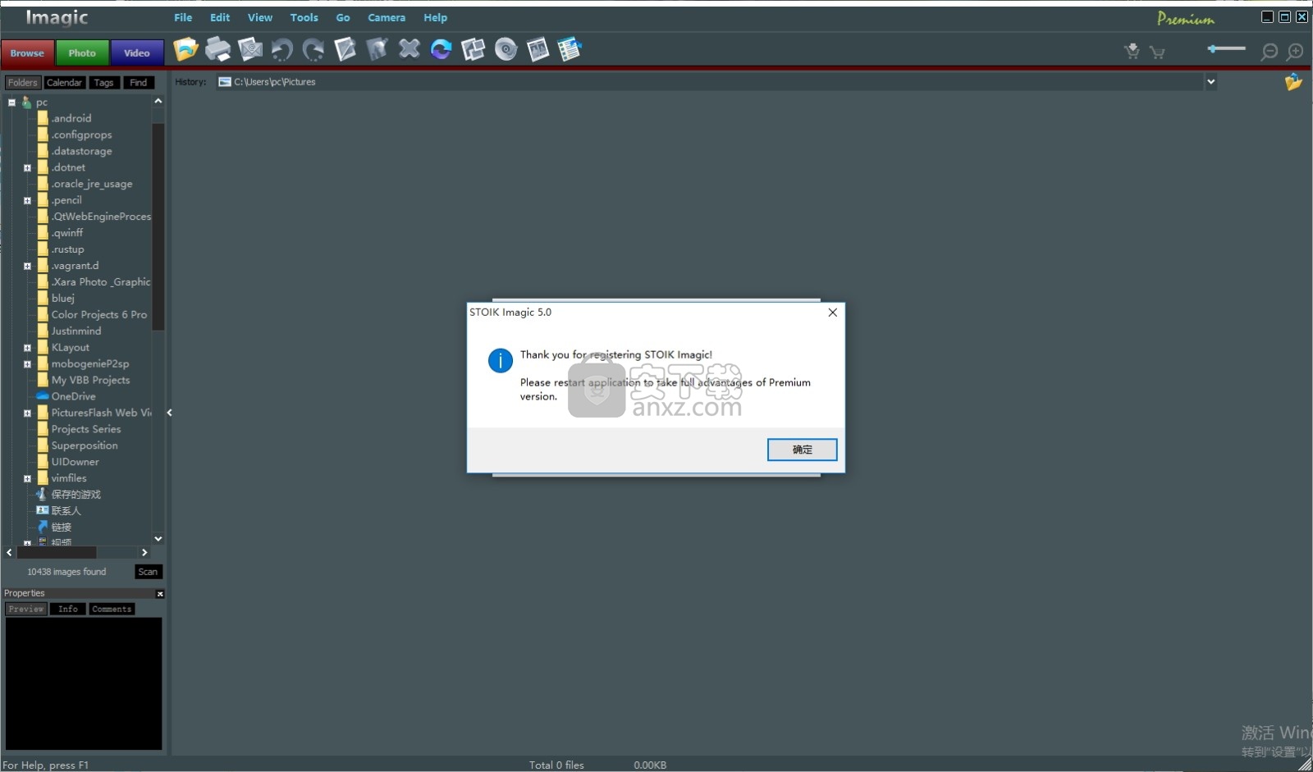Close the STOIK Imagic 5.0 dialog
Viewport: 1313px width, 772px height.
pyautogui.click(x=832, y=313)
